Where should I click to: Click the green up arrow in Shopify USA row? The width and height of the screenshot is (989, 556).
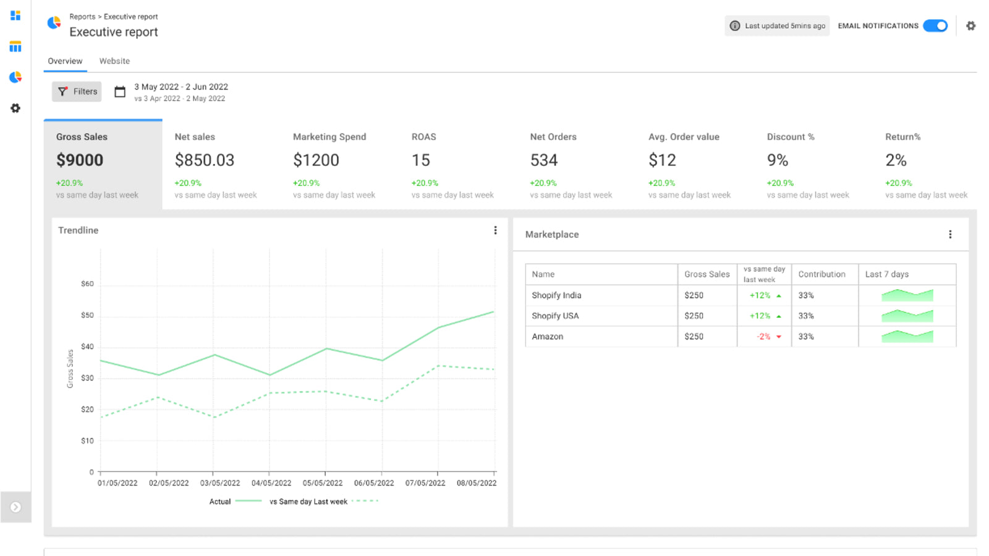[x=779, y=316]
